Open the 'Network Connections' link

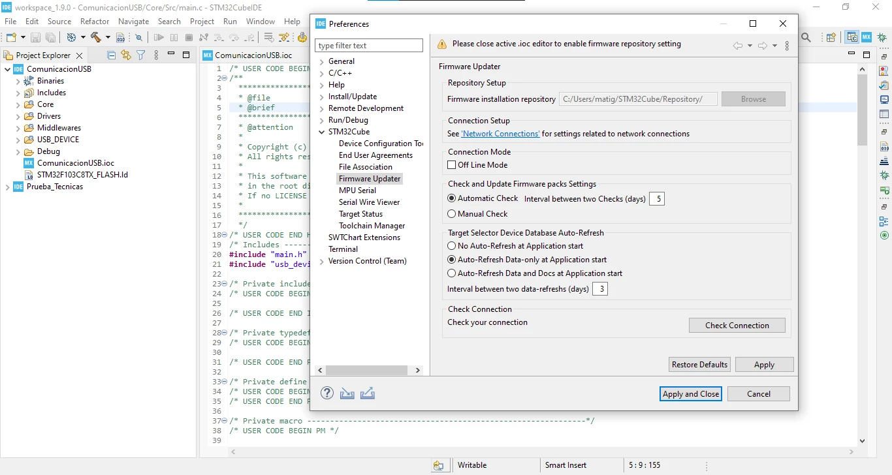[x=500, y=134]
